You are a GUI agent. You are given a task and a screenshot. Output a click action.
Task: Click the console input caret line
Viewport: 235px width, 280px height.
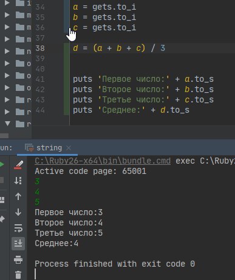[x=35, y=274]
